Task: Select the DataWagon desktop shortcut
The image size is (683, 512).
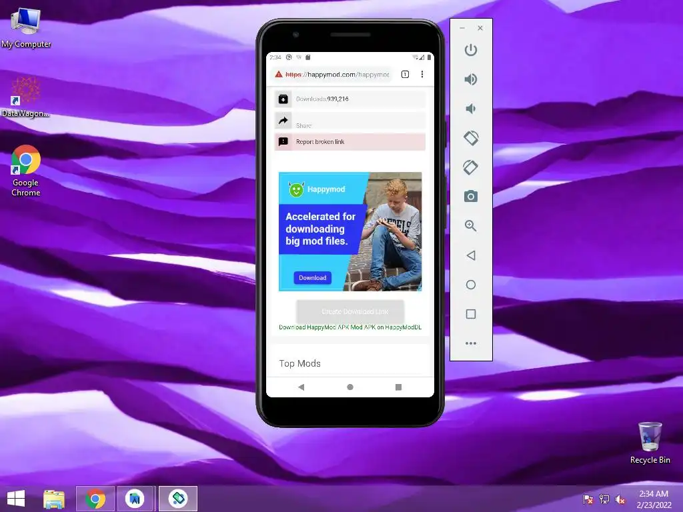Action: pyautogui.click(x=25, y=97)
